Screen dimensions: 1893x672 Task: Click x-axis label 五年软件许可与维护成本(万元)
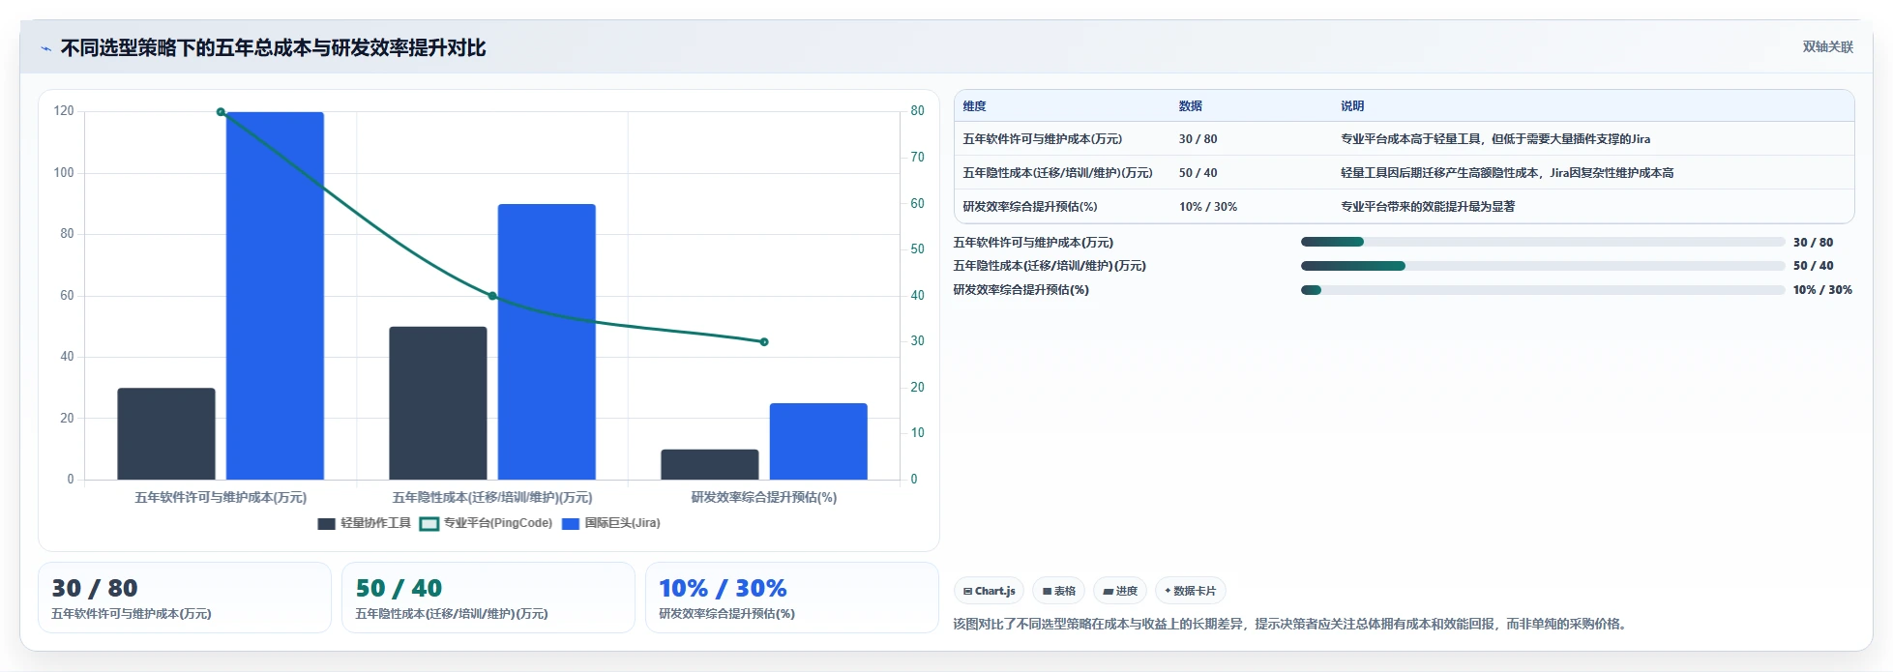tap(221, 498)
